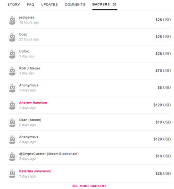Viewport: 174px width, 189px height.
Task: Open Rob J Meijer's avatar
Action: [12, 71]
